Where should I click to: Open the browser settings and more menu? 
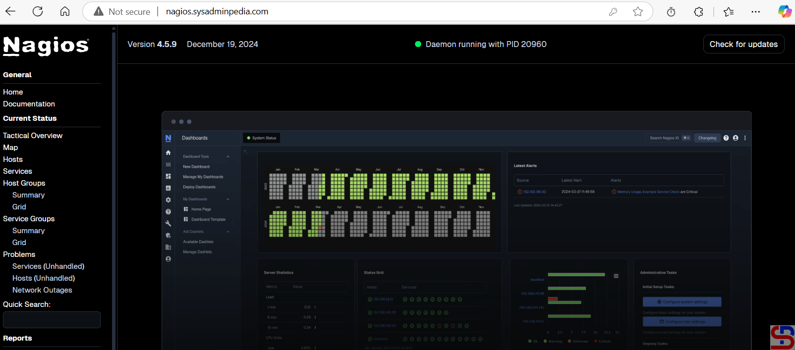755,11
